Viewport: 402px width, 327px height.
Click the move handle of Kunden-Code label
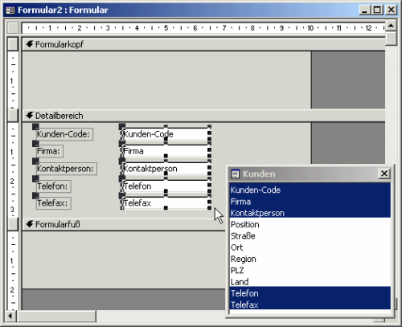coord(35,126)
